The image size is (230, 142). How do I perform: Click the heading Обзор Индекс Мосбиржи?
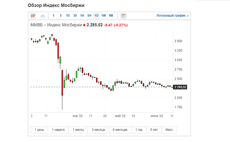(56, 5)
